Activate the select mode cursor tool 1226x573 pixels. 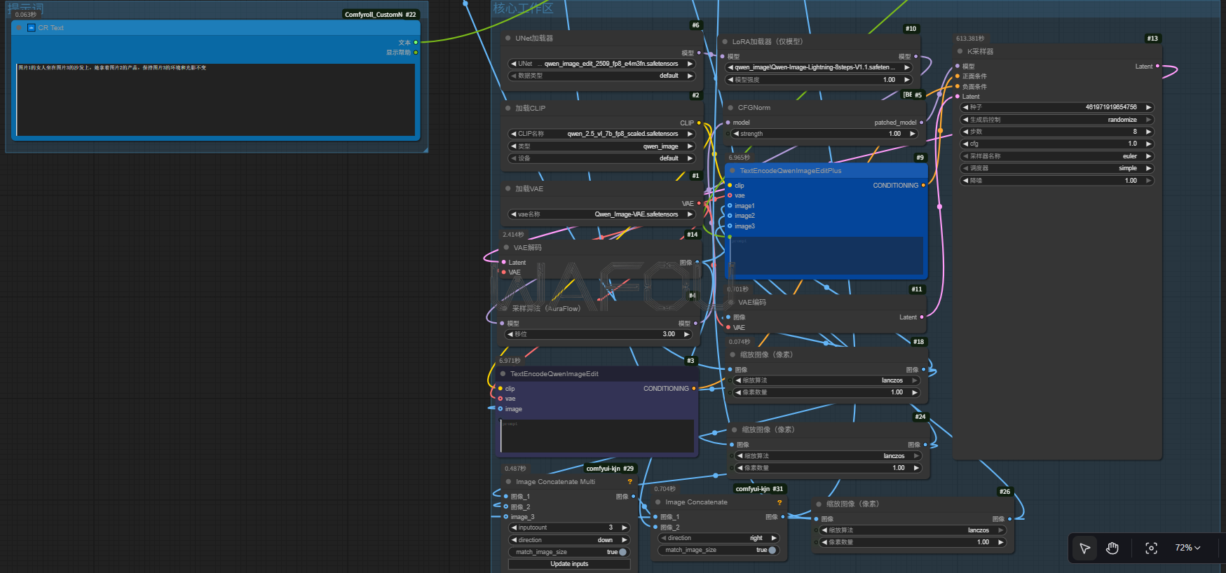[x=1084, y=548]
